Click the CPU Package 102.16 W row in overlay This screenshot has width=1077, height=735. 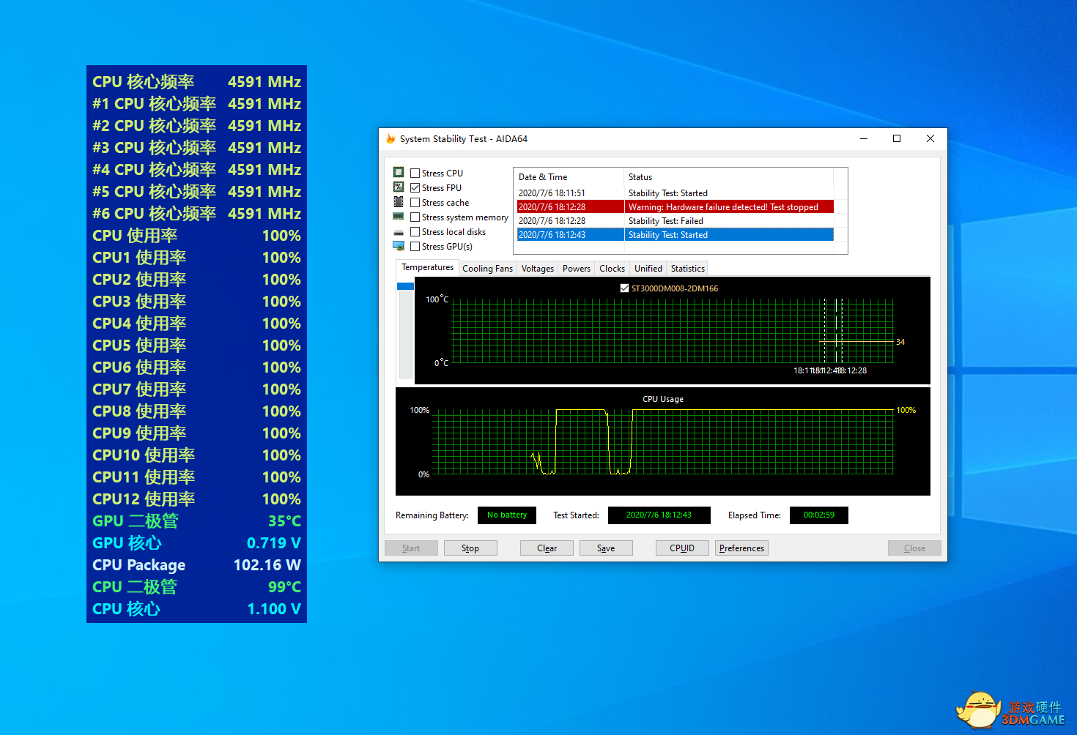tap(196, 565)
